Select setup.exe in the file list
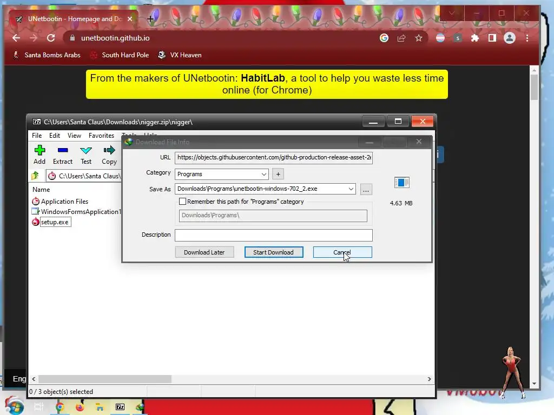Image resolution: width=554 pixels, height=415 pixels. [x=51, y=222]
